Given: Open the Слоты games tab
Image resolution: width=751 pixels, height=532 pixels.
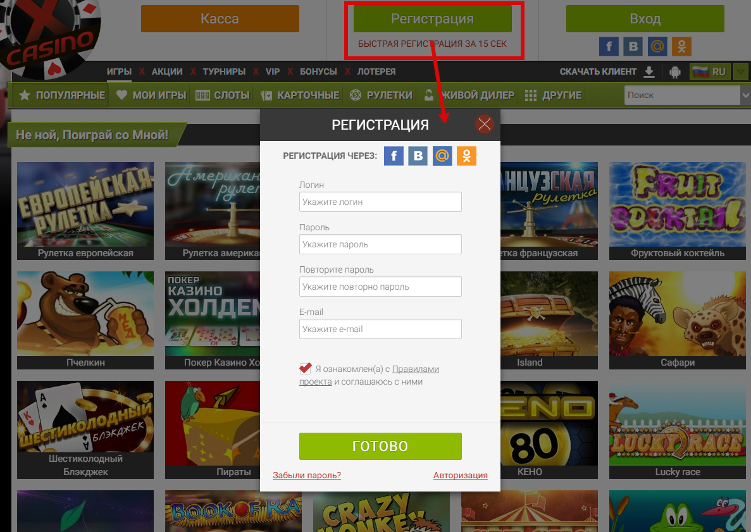Looking at the screenshot, I should click(223, 96).
